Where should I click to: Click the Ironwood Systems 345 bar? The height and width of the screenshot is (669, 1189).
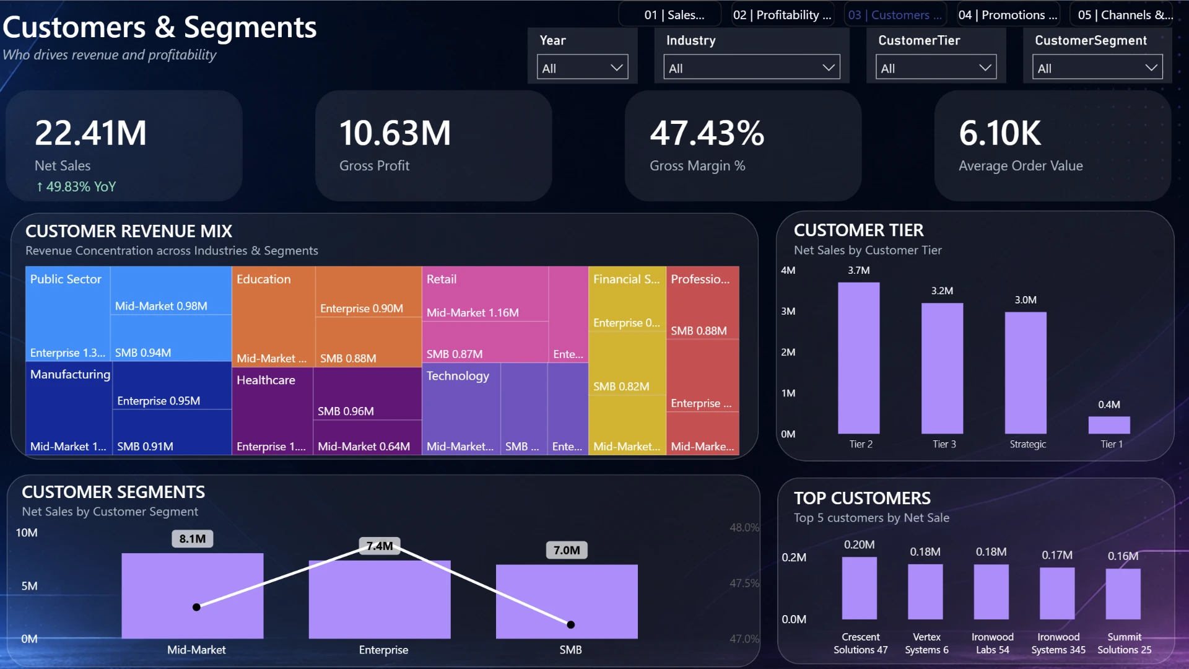pyautogui.click(x=1057, y=594)
